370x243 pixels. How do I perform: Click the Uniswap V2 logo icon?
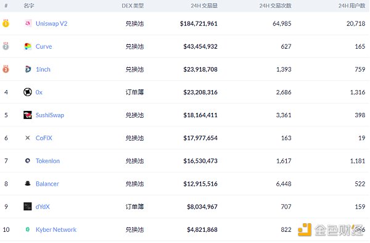pos(28,23)
